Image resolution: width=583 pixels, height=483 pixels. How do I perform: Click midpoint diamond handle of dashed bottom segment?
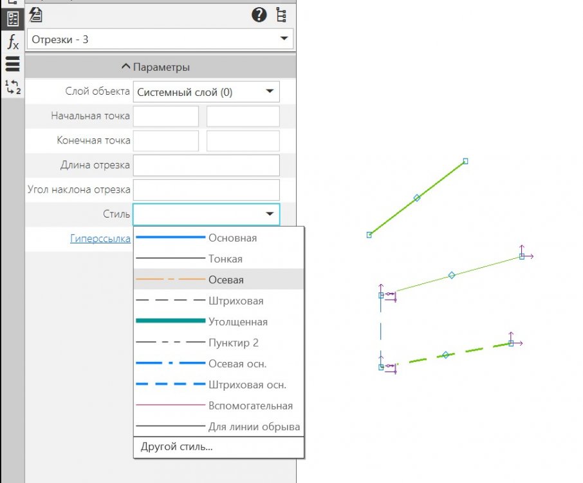point(445,355)
